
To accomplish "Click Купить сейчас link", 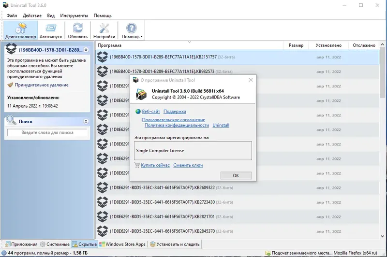I will tap(155, 165).
